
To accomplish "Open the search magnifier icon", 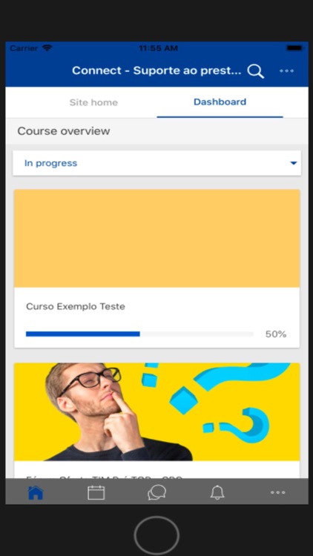I will [x=255, y=71].
